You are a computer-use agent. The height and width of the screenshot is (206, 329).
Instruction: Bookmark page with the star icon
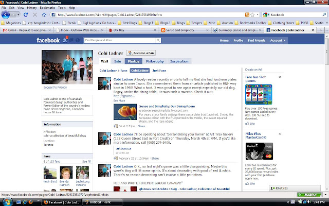click(252, 15)
